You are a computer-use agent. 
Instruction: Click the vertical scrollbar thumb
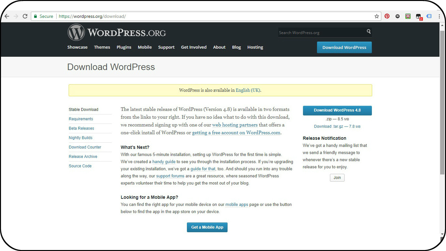tap(442, 102)
